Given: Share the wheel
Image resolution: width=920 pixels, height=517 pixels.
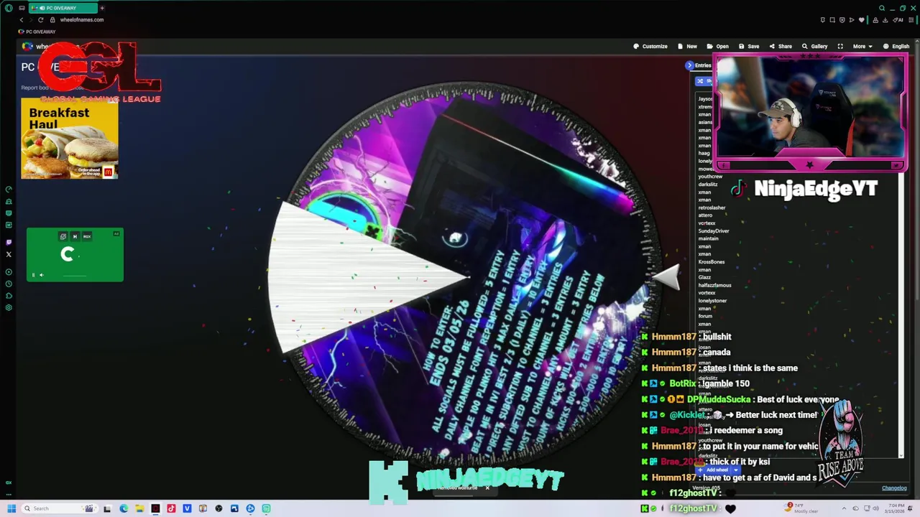Looking at the screenshot, I should [781, 46].
